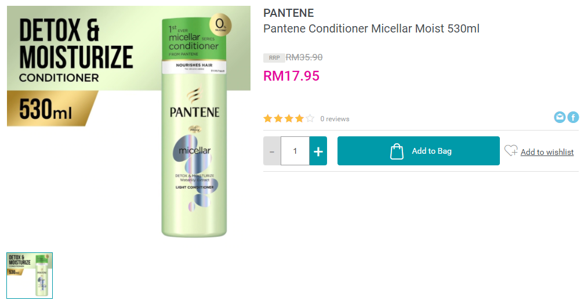The width and height of the screenshot is (588, 304).
Task: Click the Pantene Conditioner Micellar Moist 530ml title
Action: [371, 28]
